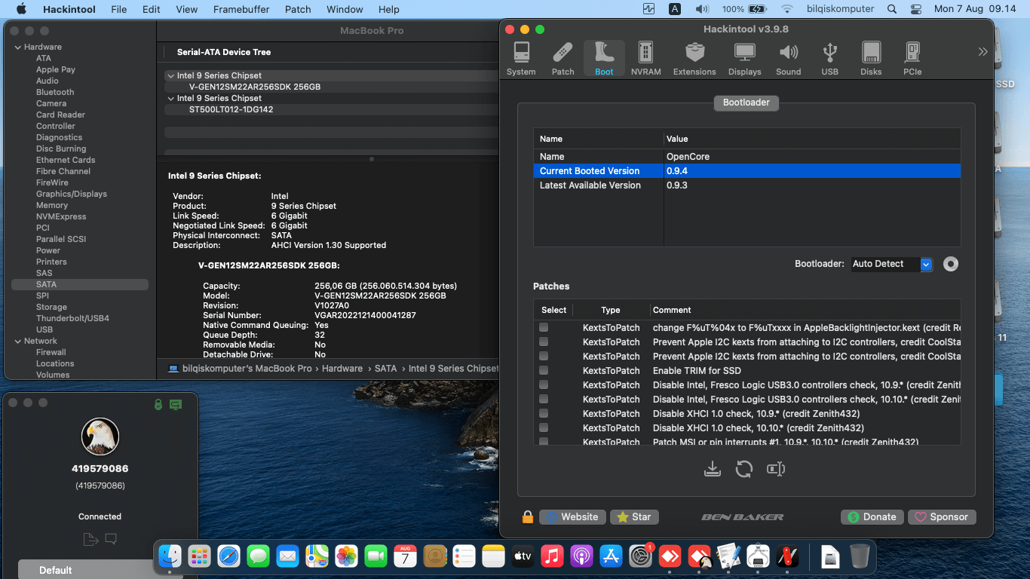Open the PCIe section
This screenshot has width=1030, height=579.
pos(912,59)
